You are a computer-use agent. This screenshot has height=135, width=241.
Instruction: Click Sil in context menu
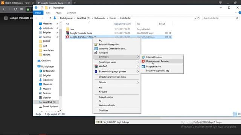(117, 101)
